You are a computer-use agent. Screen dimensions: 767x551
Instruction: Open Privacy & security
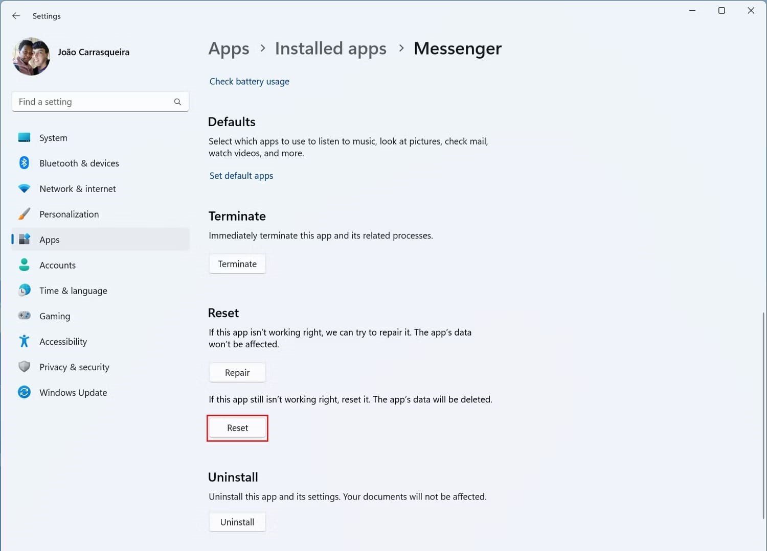(x=100, y=367)
